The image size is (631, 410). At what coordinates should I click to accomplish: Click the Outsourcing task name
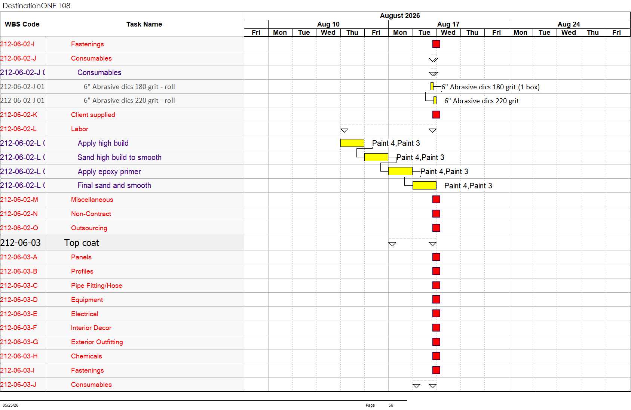click(89, 228)
